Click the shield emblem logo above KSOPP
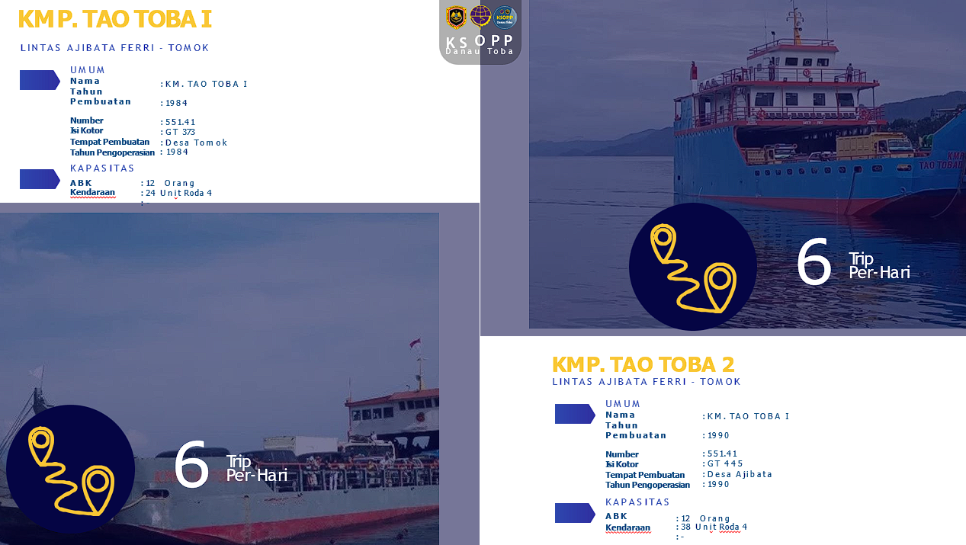The width and height of the screenshot is (966, 545). pos(457,17)
